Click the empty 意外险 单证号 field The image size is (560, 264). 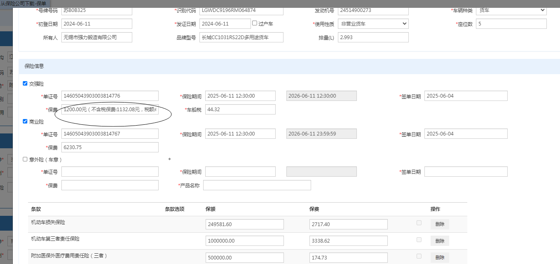point(110,172)
